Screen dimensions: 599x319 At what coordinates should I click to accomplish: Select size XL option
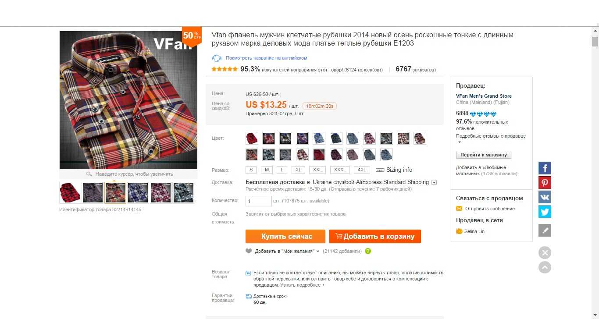[298, 170]
